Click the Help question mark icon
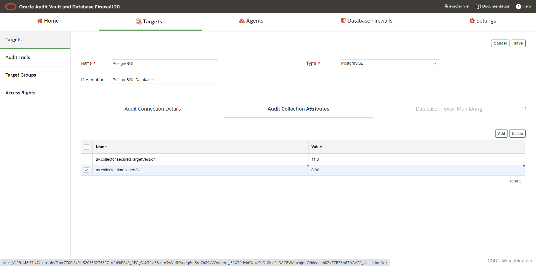 coord(518,6)
